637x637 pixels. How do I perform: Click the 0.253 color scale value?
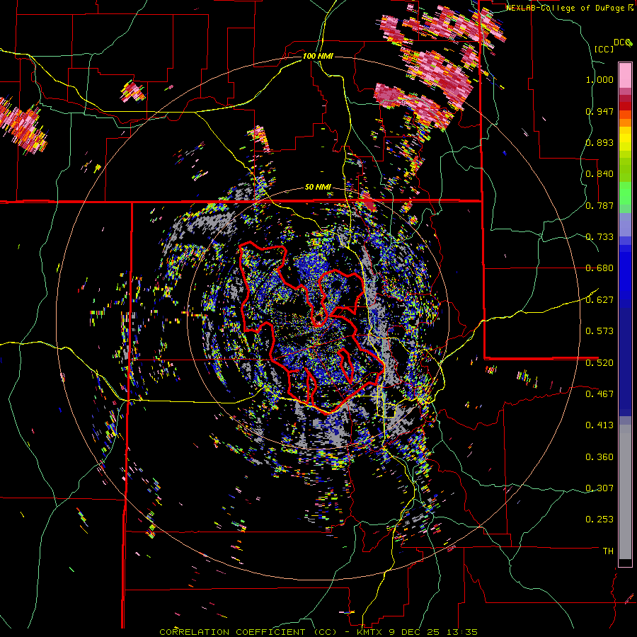coord(599,520)
